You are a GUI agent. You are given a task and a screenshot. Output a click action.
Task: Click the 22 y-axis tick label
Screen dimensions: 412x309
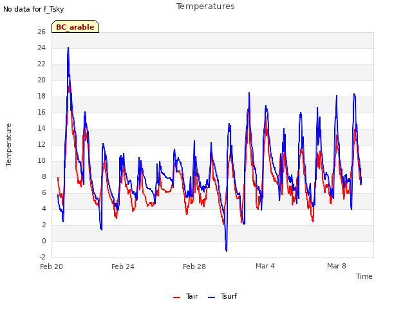pos(41,64)
